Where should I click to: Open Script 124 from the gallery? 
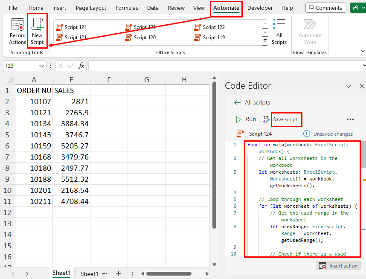click(71, 27)
